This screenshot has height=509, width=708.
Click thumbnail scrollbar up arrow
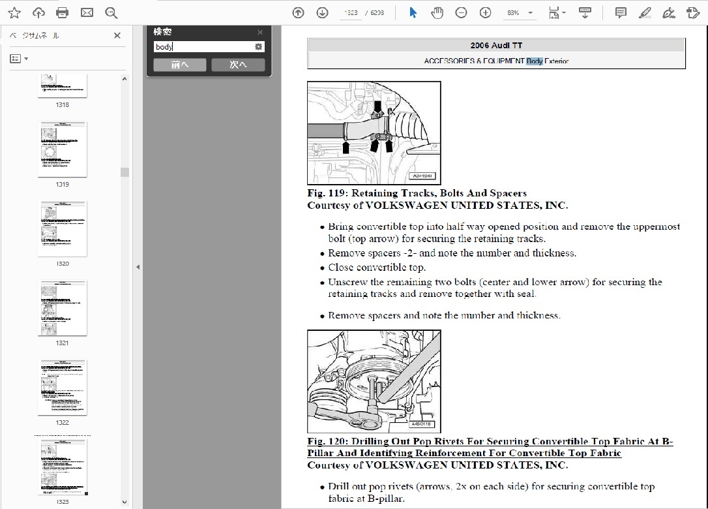(125, 79)
